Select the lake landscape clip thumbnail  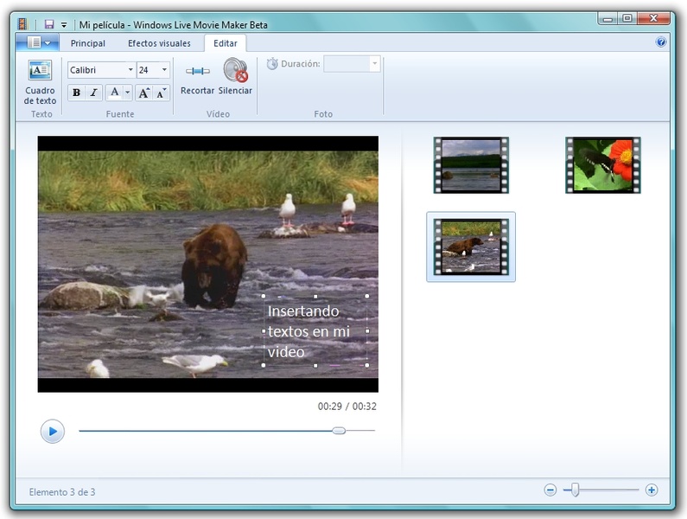click(471, 164)
